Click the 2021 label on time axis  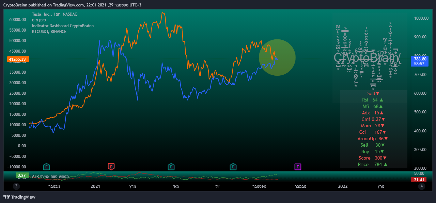pyautogui.click(x=95, y=186)
